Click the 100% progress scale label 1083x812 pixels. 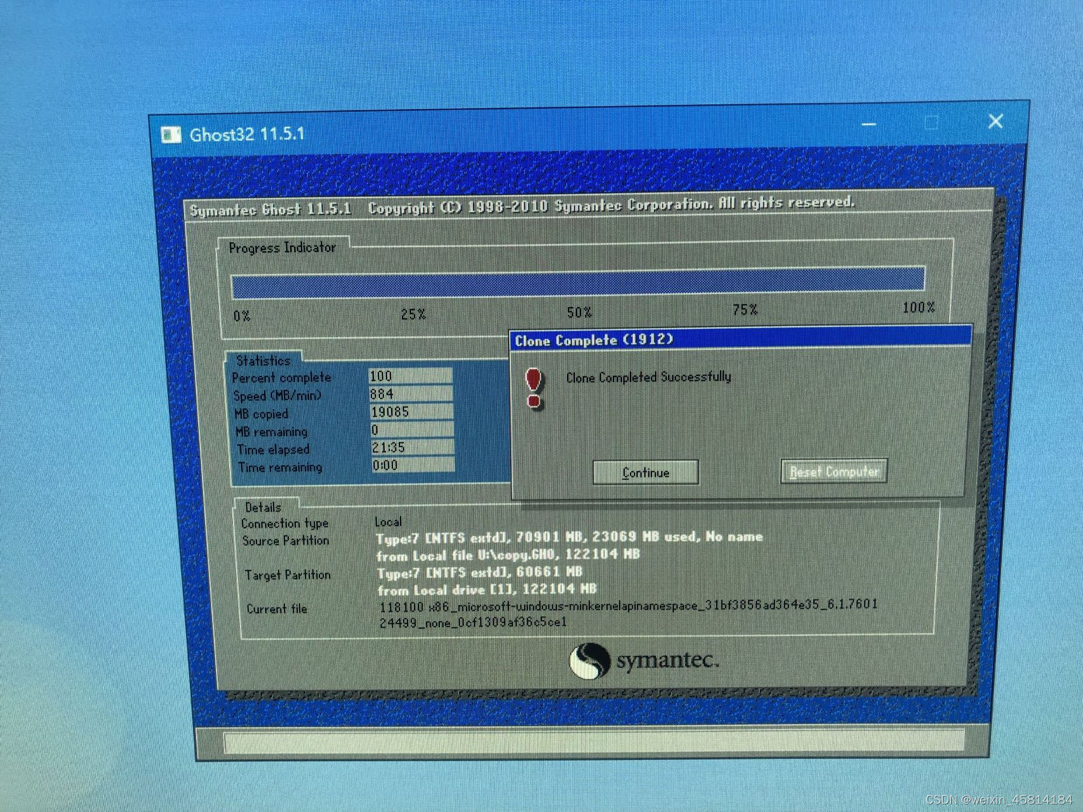pos(919,308)
